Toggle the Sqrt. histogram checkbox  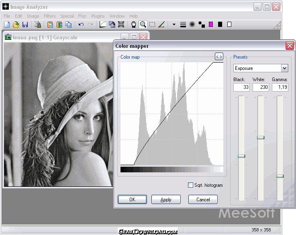coord(190,185)
